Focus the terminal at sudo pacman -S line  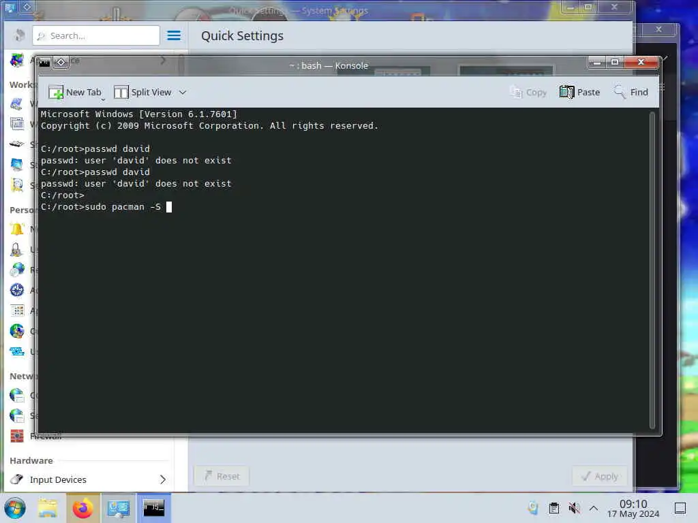(x=106, y=207)
